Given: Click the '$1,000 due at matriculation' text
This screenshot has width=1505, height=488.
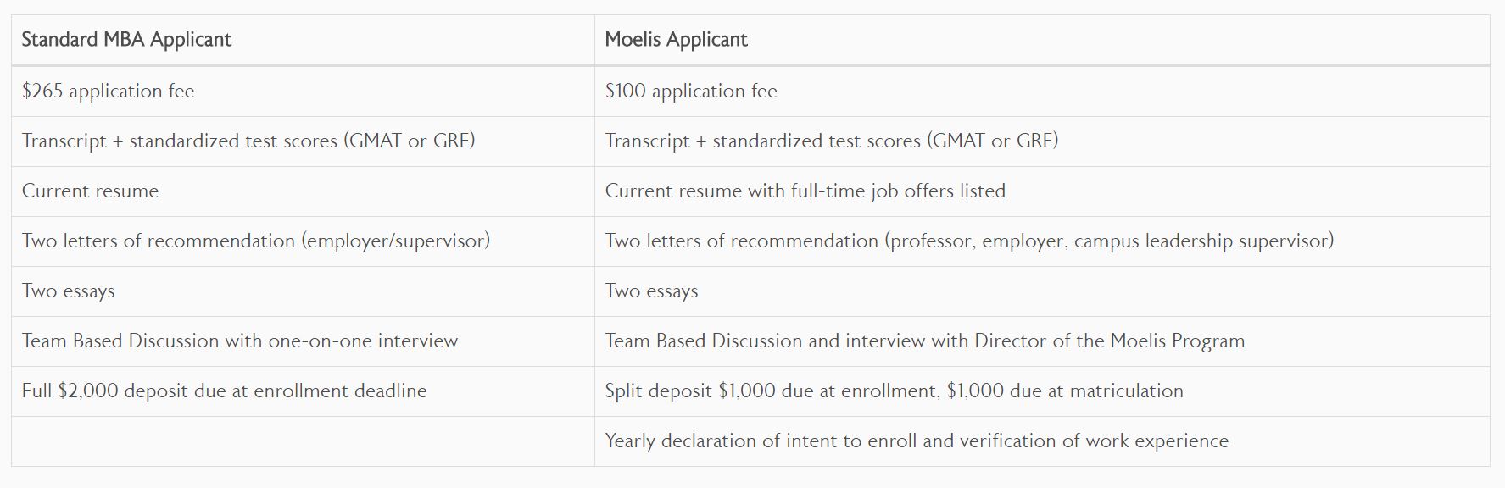Looking at the screenshot, I should click(x=1065, y=391).
